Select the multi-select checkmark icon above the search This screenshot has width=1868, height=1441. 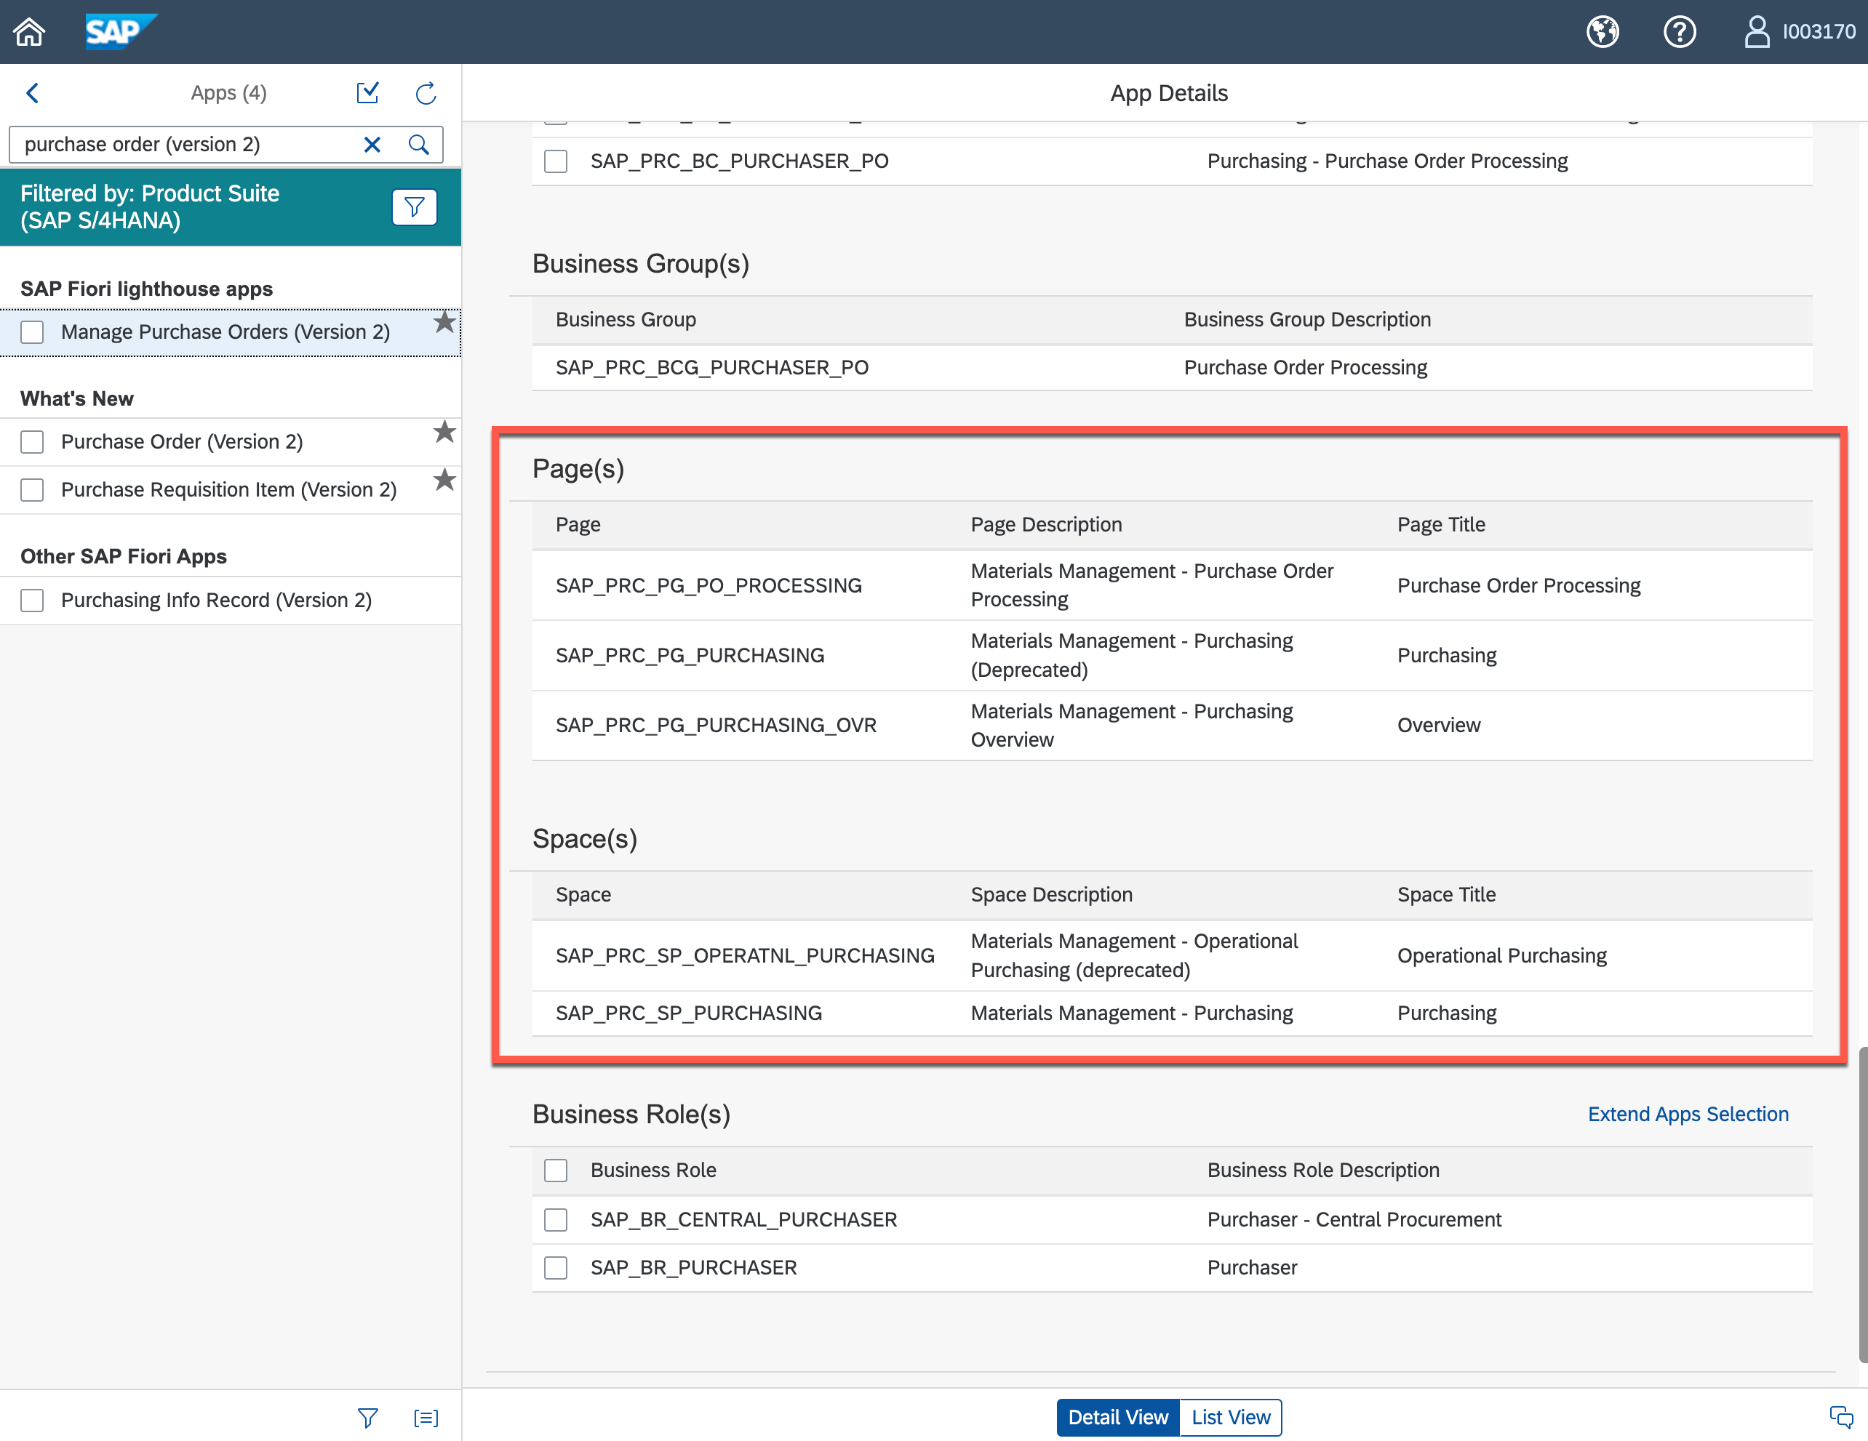pos(367,93)
